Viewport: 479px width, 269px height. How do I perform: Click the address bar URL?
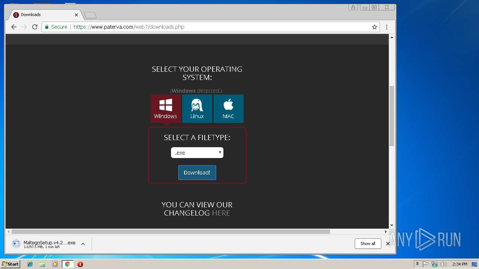[x=129, y=27]
